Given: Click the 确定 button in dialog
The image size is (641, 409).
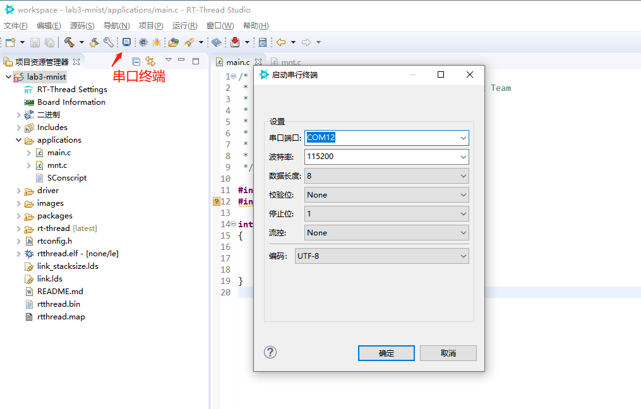Looking at the screenshot, I should coord(386,353).
